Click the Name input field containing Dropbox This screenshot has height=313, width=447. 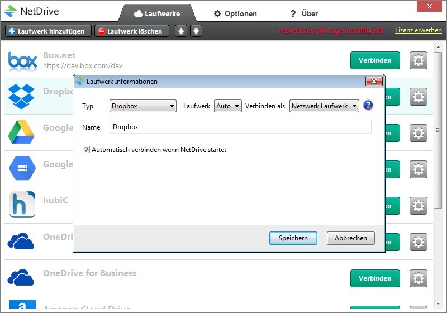point(240,127)
